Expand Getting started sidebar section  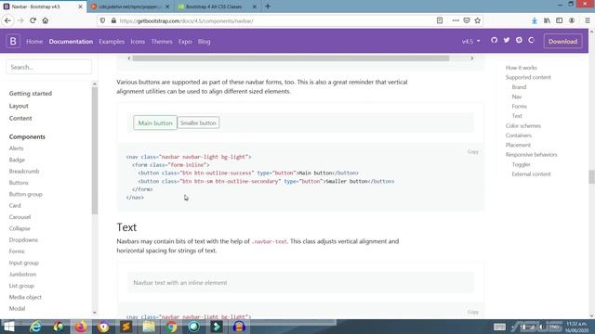(x=31, y=93)
